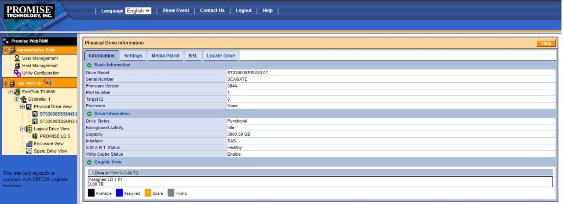Click the ST33000SSSUN3.0T drive model value
The image size is (563, 204).
[248, 73]
